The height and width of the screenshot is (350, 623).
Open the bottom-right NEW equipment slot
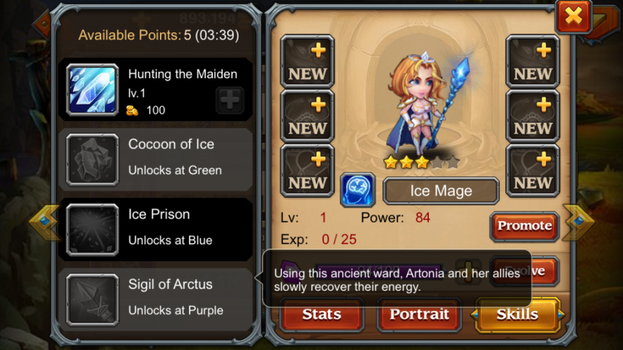(532, 171)
